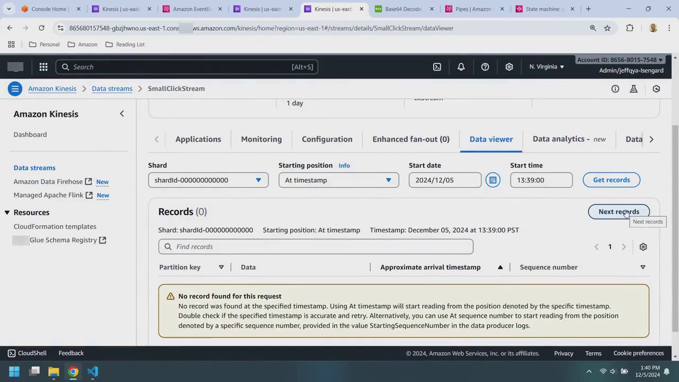This screenshot has width=679, height=382.
Task: Open console settings gear in header
Action: 509,67
